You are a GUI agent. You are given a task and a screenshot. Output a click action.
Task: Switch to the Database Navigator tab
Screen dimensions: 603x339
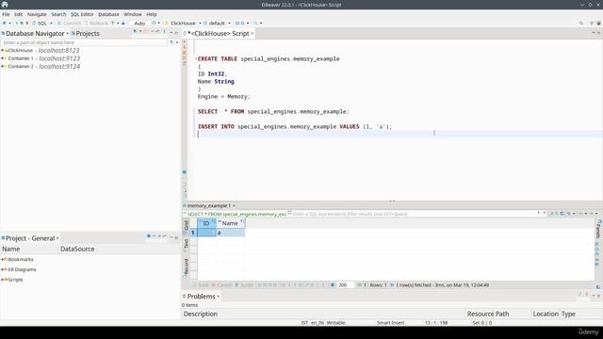click(35, 34)
